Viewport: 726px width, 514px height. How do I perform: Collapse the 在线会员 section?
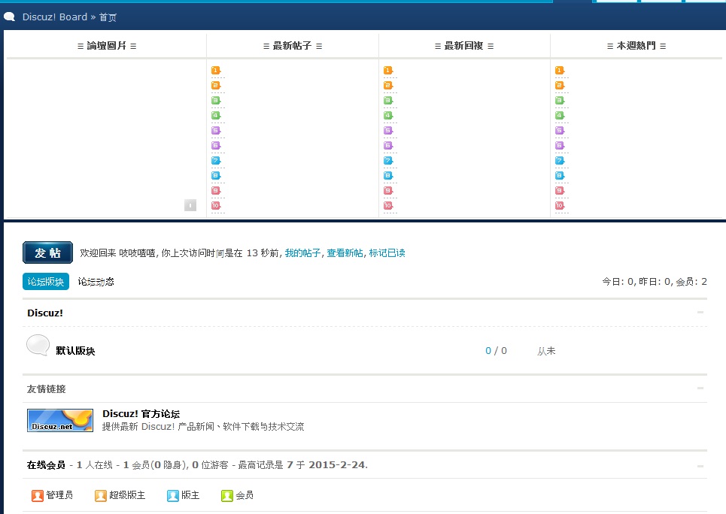point(700,466)
